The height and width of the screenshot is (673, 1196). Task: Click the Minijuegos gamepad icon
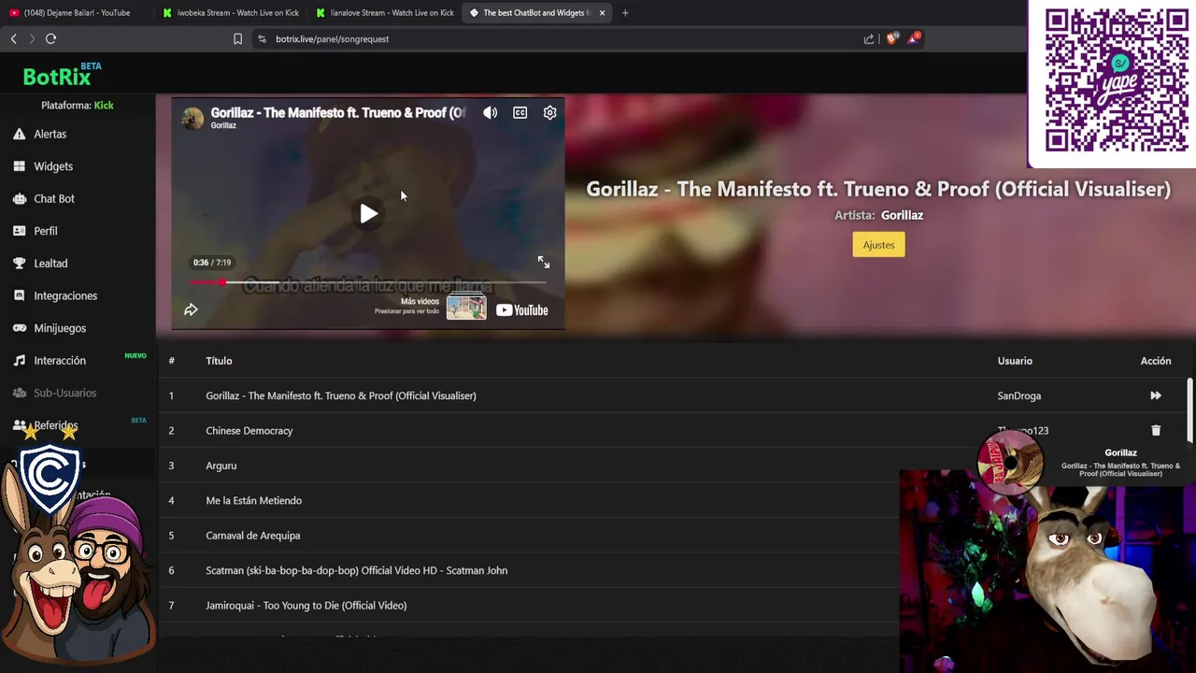pos(19,328)
